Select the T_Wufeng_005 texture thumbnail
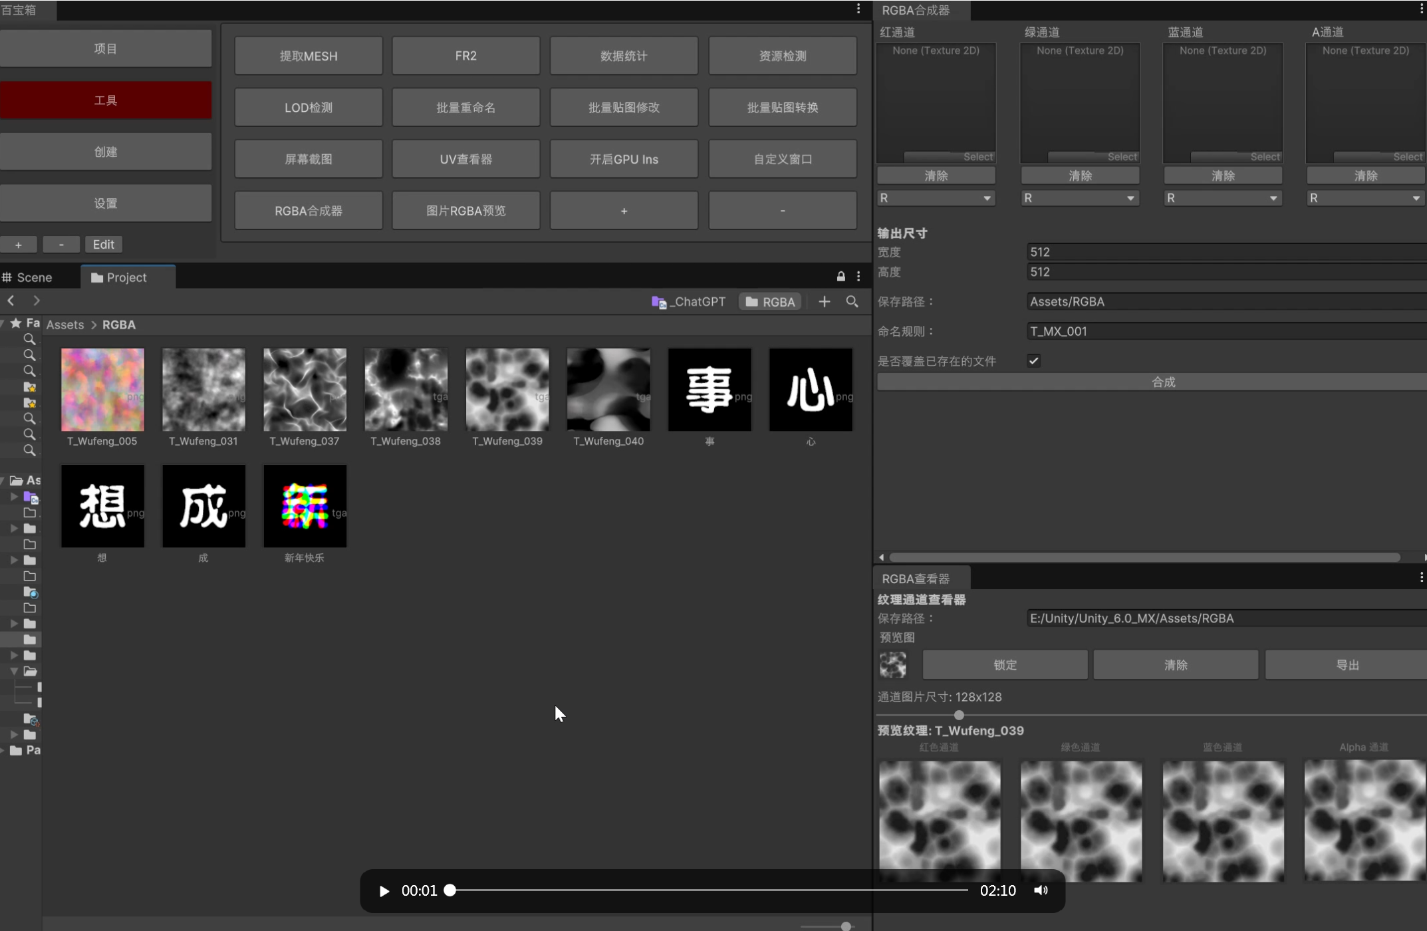The image size is (1427, 931). pos(102,390)
